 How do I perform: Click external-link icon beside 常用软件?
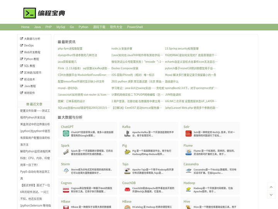[x=22, y=93]
